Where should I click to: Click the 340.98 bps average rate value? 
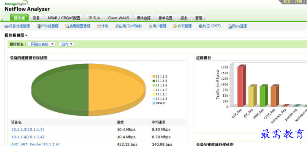(162, 144)
